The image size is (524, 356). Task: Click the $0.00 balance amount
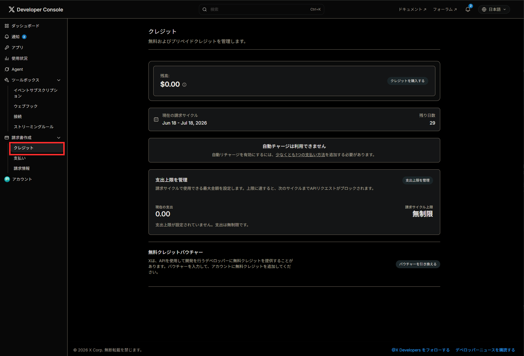point(170,84)
